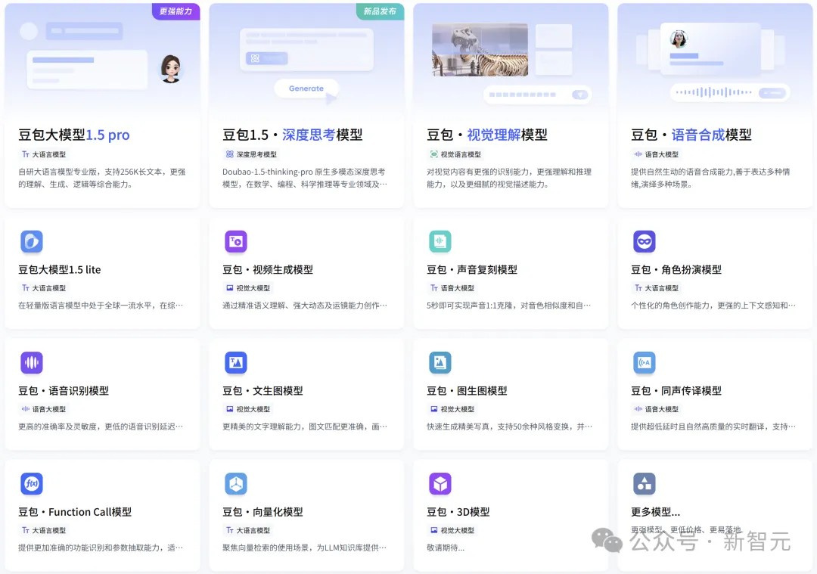Select 豆包·同声传译模型 title
Screen dimensions: 817x574
click(676, 391)
